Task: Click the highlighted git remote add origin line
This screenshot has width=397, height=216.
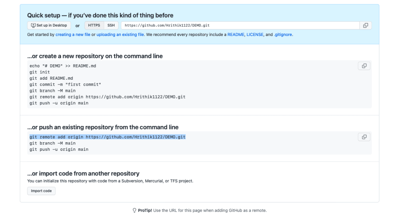Action: coord(107,137)
